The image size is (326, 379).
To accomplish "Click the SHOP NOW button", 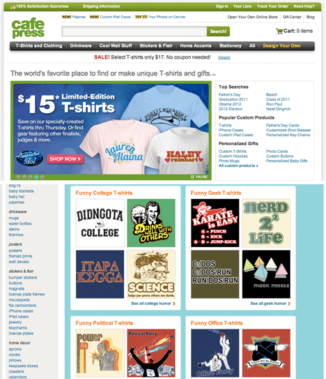I will [65, 159].
